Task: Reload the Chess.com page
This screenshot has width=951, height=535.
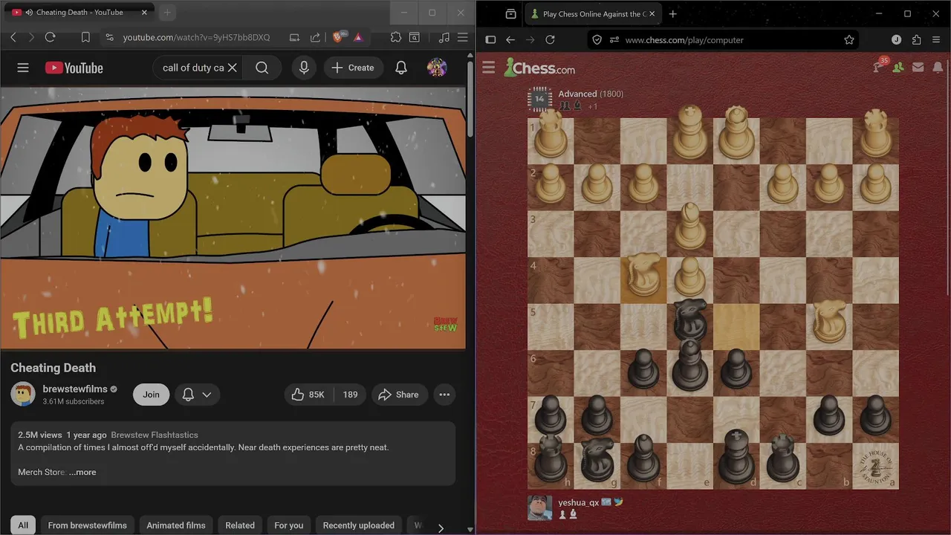Action: click(x=550, y=40)
